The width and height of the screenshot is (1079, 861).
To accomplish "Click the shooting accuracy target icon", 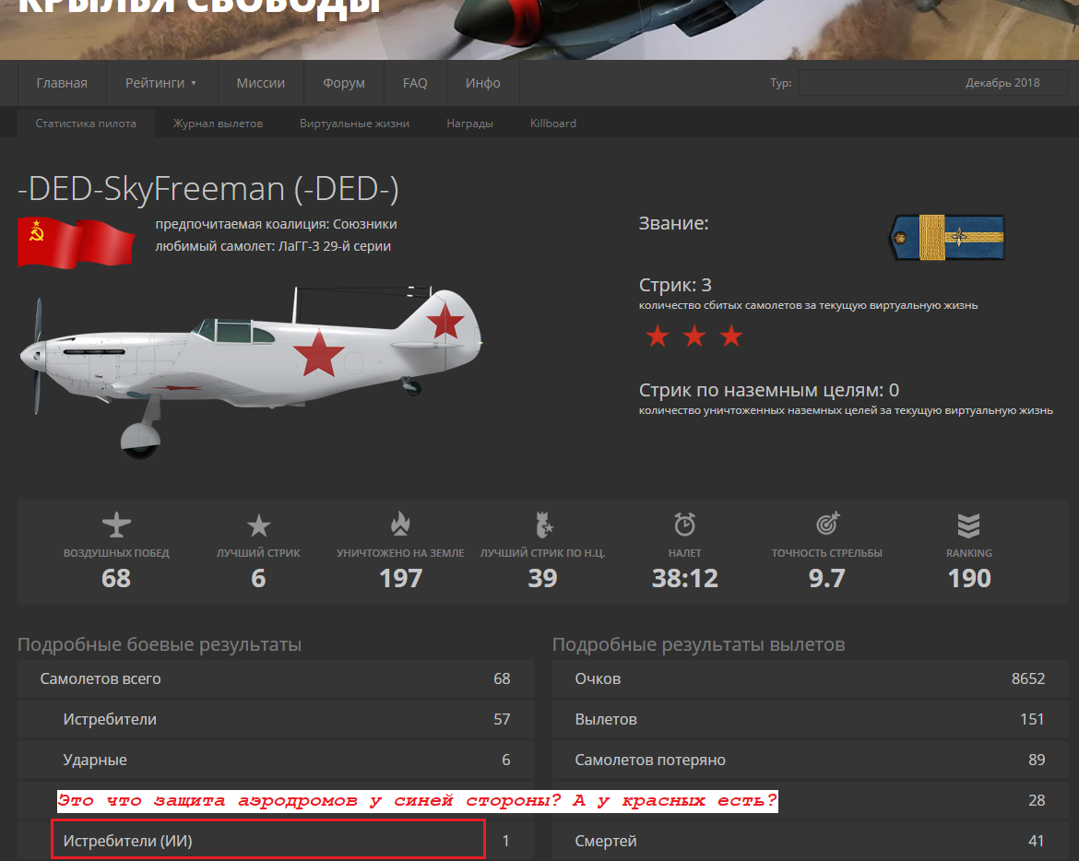I will point(827,524).
